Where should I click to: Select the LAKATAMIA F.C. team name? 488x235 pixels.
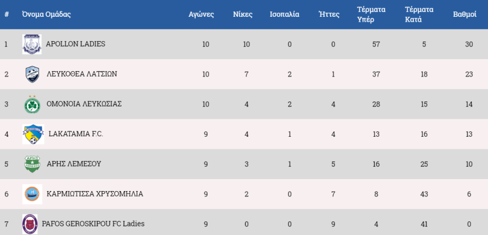point(76,134)
